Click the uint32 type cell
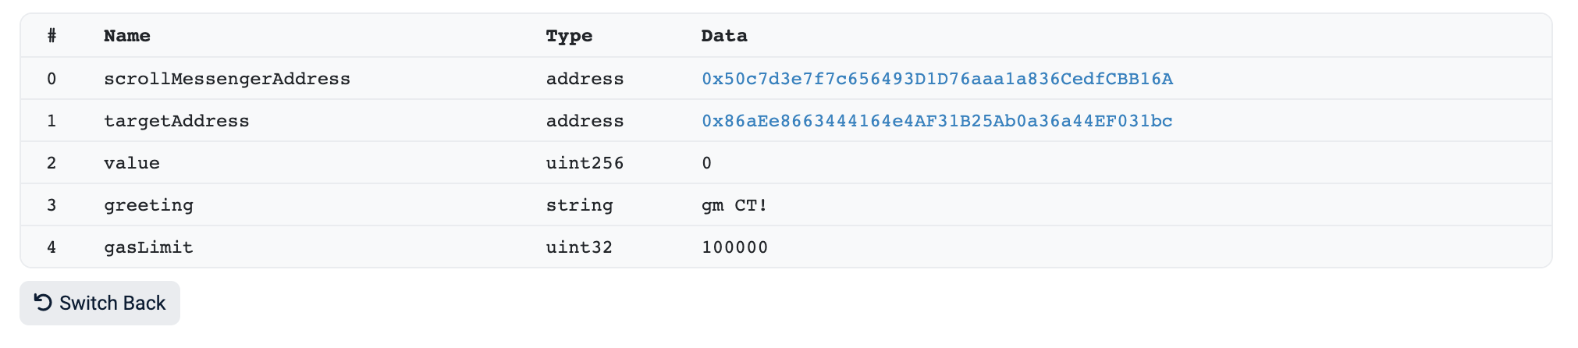The height and width of the screenshot is (348, 1578). point(579,247)
